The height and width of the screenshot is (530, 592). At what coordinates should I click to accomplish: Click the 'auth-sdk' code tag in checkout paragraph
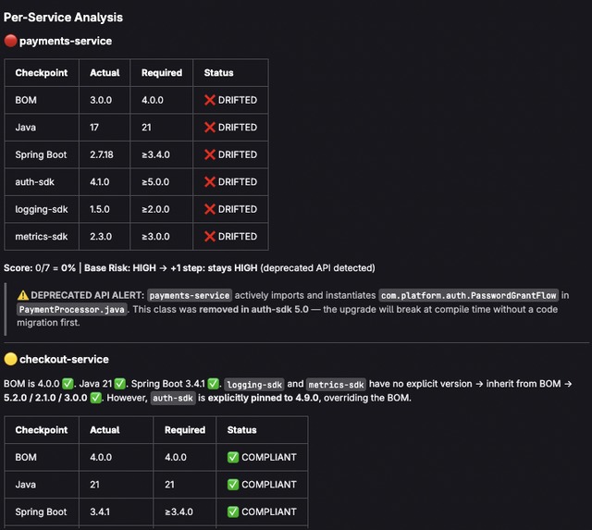coord(173,398)
